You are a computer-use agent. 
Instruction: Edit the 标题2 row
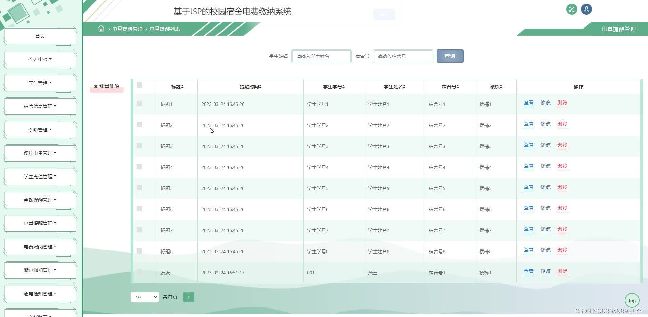(546, 124)
